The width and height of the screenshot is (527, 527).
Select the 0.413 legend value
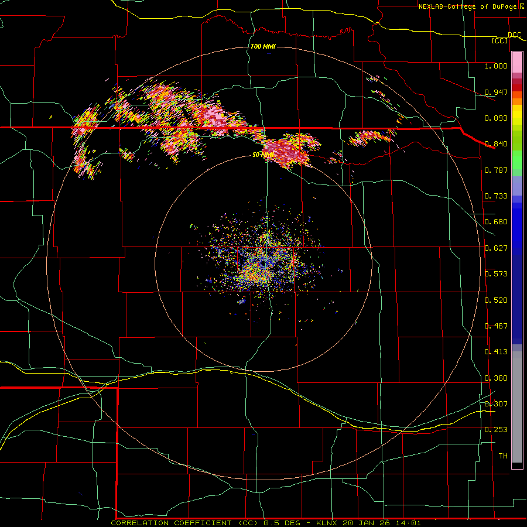tap(496, 351)
